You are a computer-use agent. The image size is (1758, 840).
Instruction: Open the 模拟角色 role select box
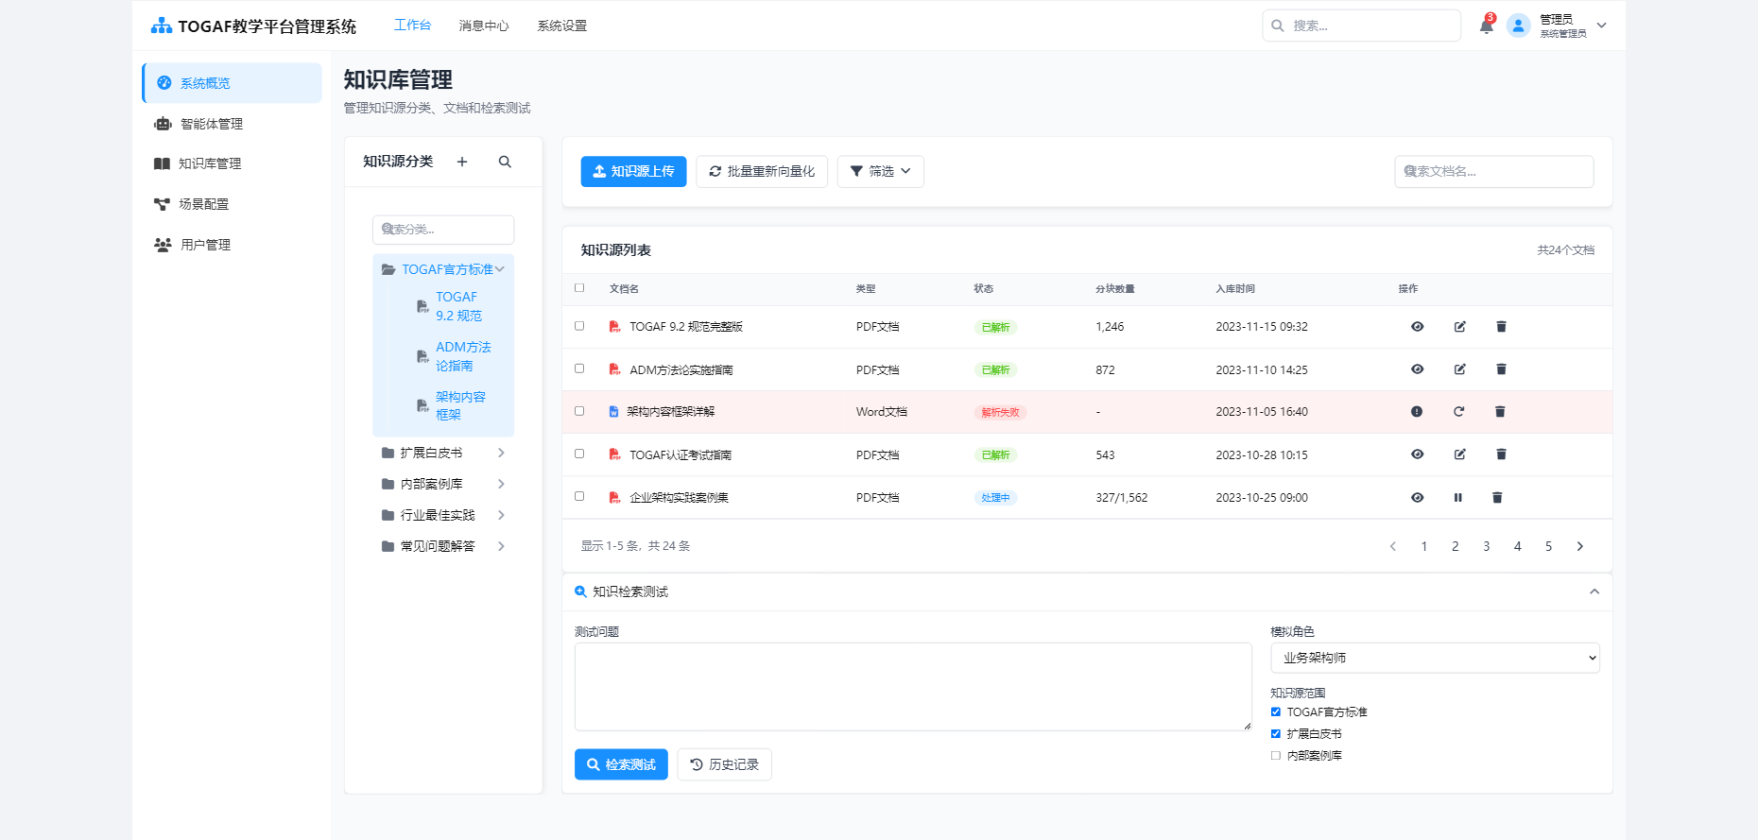click(x=1435, y=658)
